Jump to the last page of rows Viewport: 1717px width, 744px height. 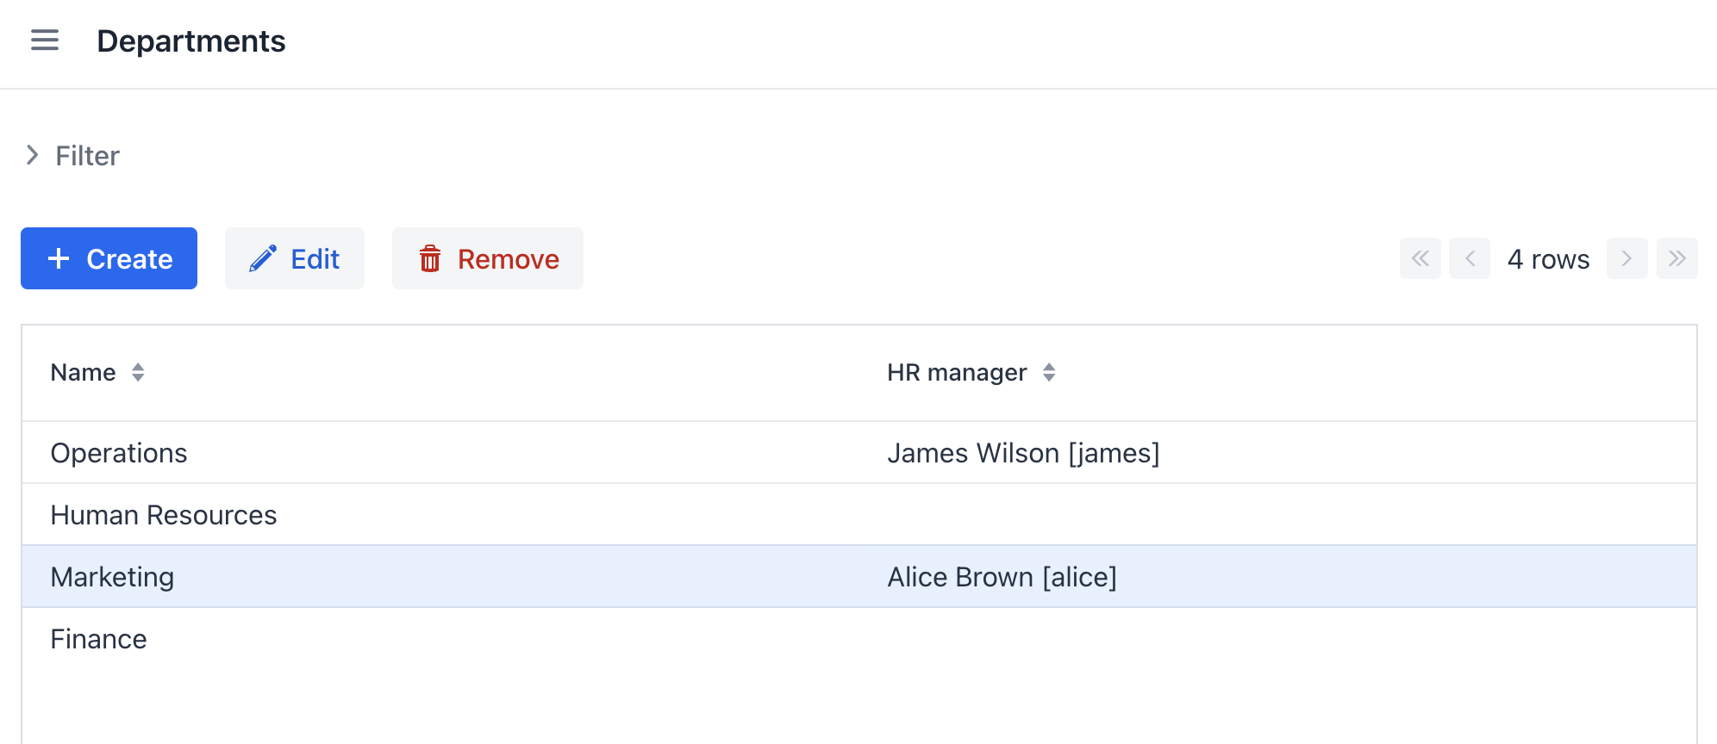(x=1676, y=258)
